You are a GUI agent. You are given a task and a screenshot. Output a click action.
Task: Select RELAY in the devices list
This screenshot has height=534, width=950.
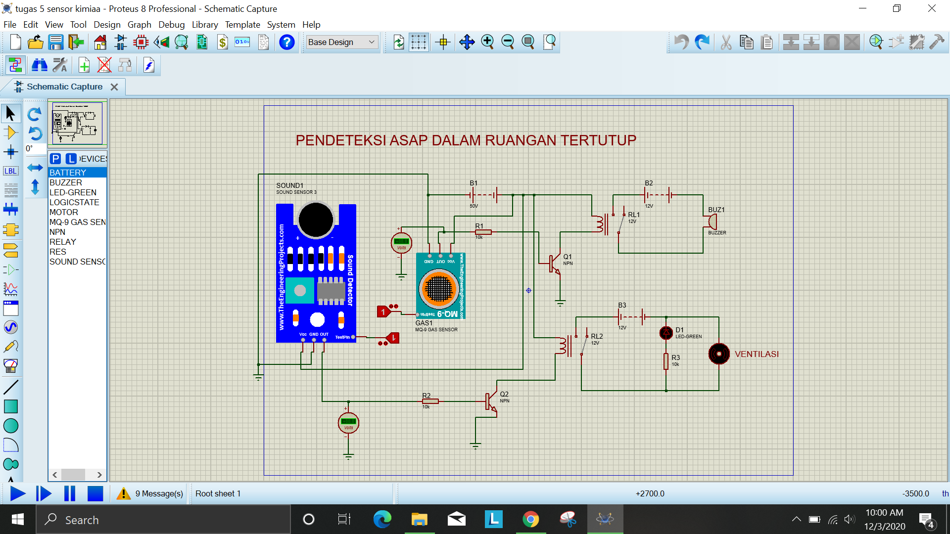pos(63,242)
